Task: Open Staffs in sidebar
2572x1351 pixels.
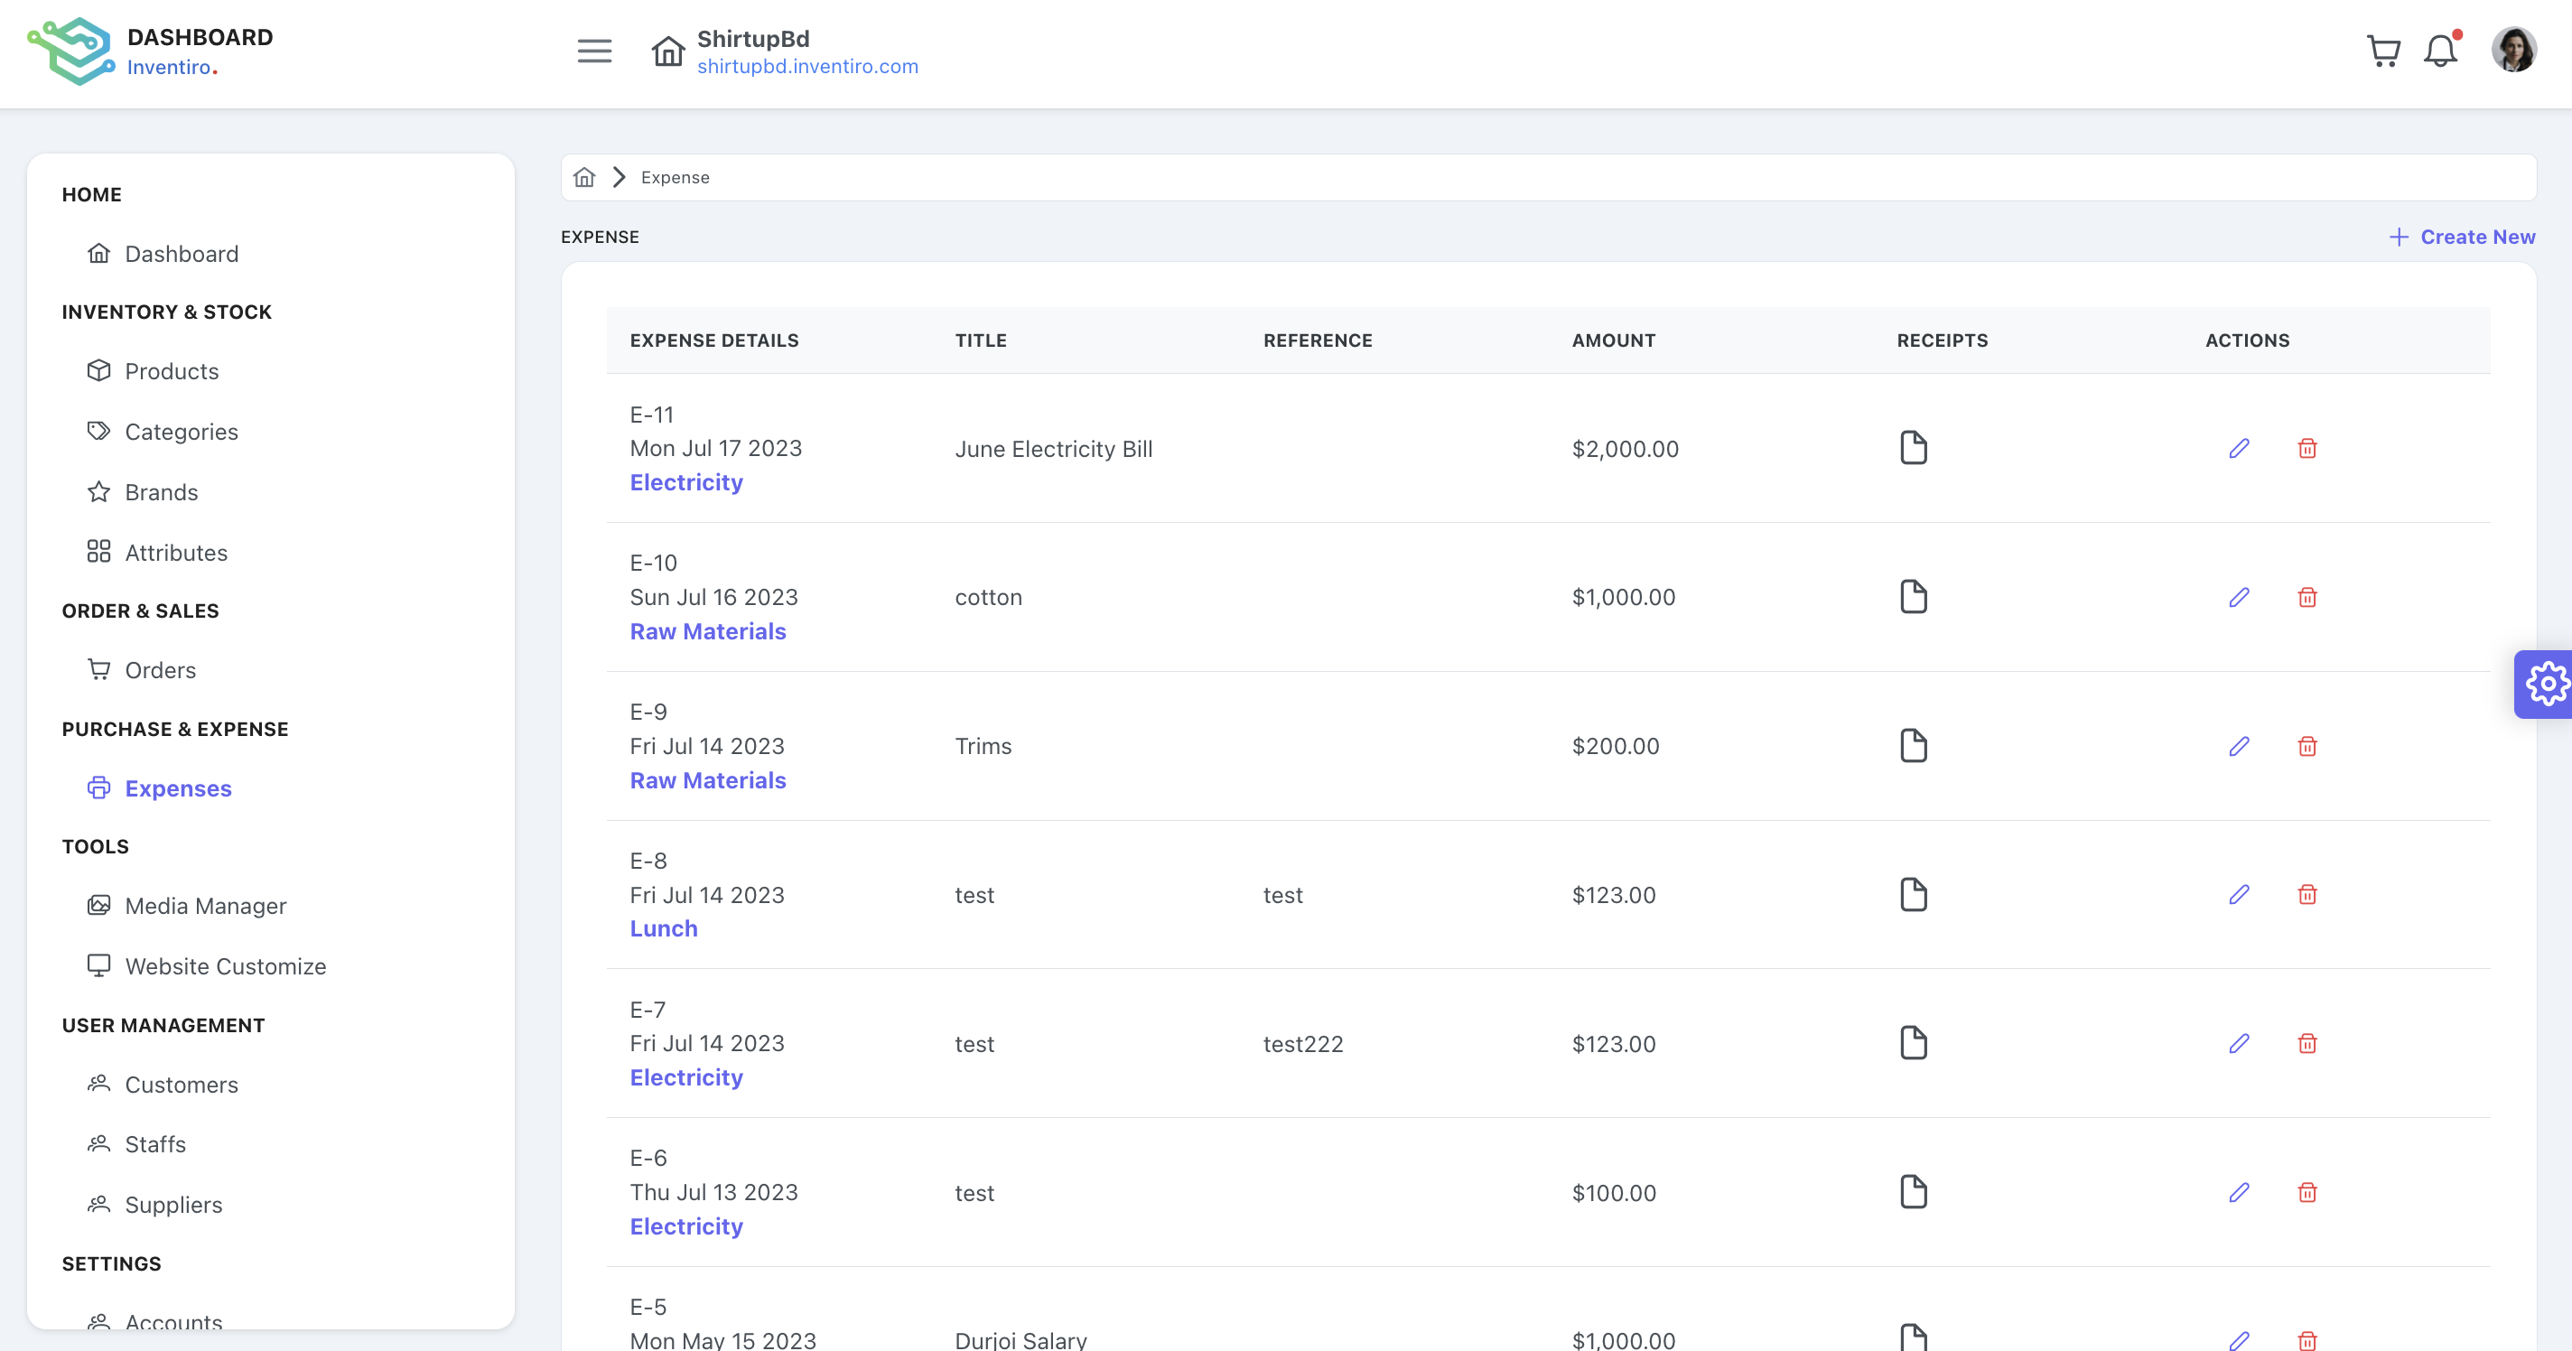Action: [136, 1144]
